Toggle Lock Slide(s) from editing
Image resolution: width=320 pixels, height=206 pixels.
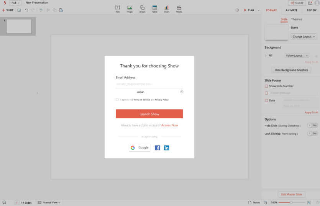312,133
